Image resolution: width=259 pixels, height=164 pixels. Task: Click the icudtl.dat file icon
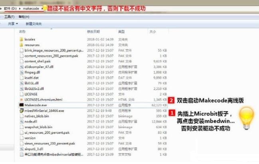coord(22,78)
